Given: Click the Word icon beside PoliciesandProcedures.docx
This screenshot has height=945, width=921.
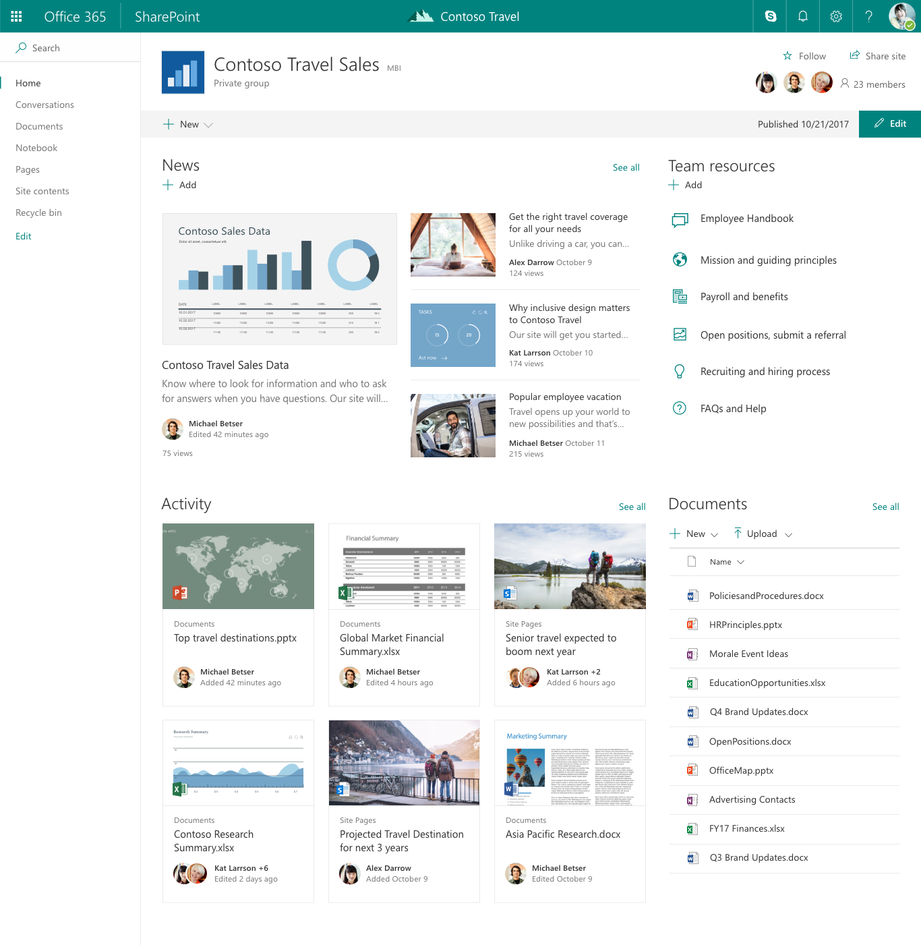Looking at the screenshot, I should pos(692,596).
